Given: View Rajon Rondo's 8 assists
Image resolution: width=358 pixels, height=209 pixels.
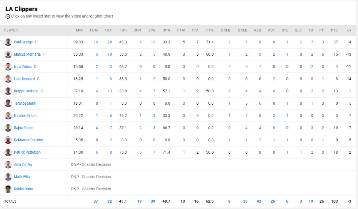Looking at the screenshot, I should 274,128.
